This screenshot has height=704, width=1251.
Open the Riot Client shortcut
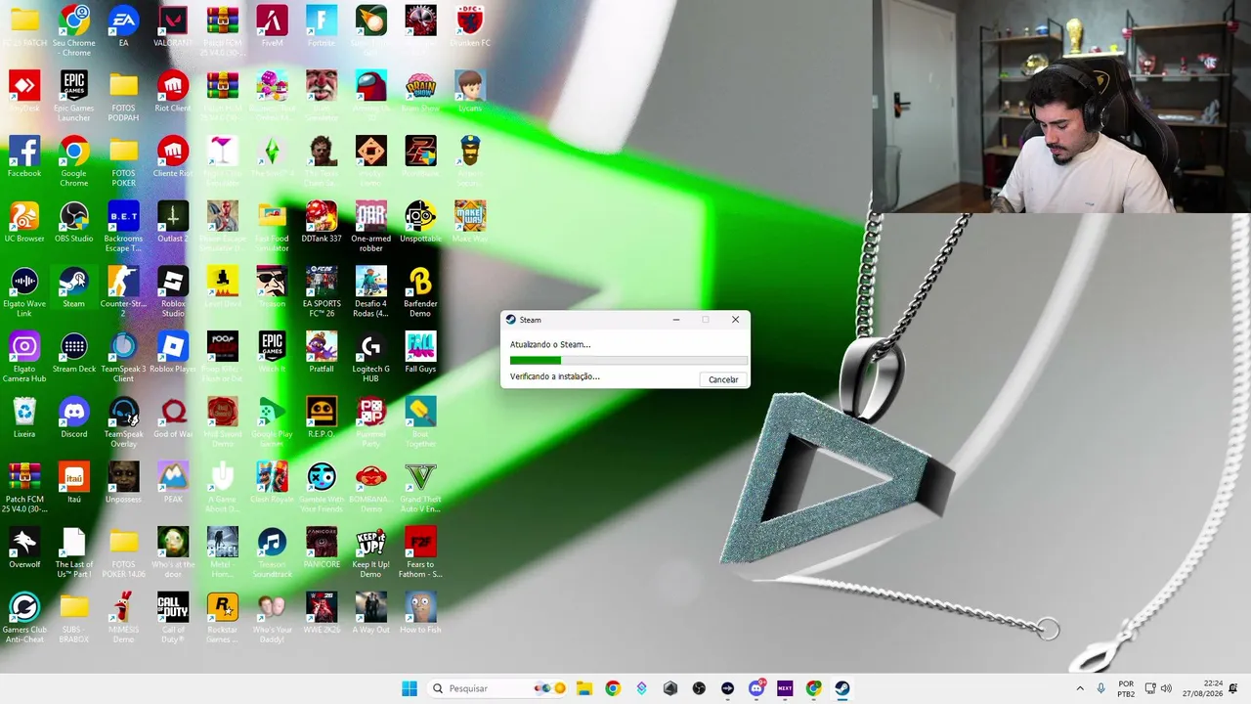click(173, 92)
